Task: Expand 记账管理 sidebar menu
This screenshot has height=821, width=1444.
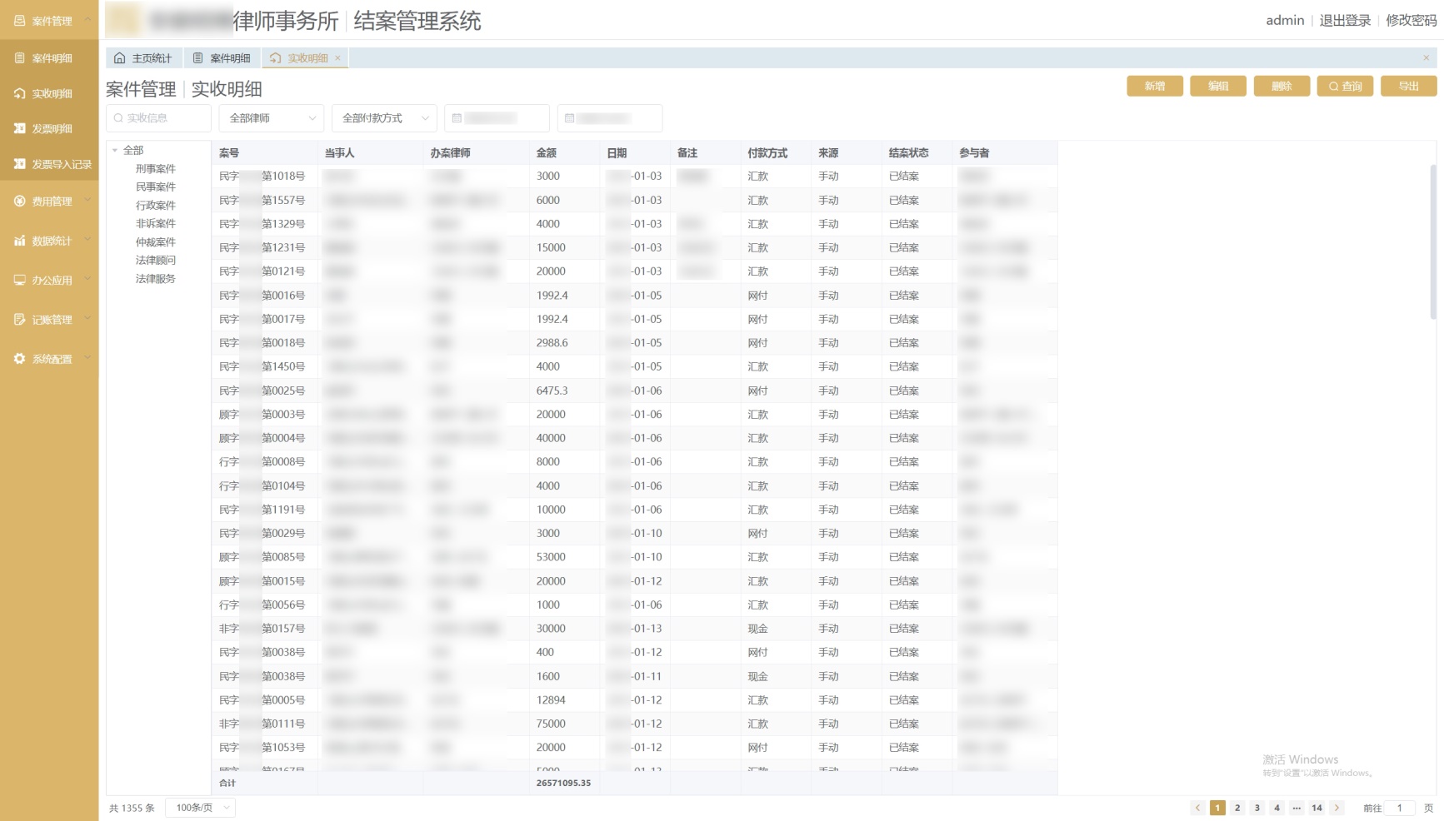Action: click(49, 320)
